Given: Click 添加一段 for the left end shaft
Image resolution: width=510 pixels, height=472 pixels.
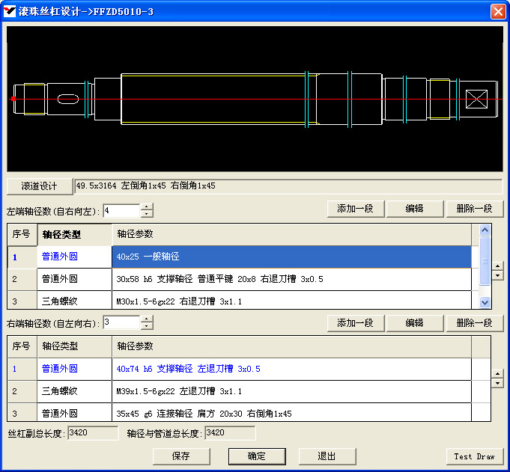Looking at the screenshot, I should tap(355, 209).
